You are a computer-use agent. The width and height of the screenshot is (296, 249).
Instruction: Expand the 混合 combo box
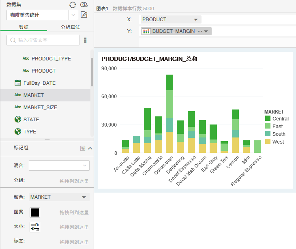85,165
